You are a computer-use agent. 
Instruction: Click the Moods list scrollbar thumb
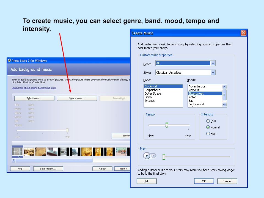[x=224, y=94]
